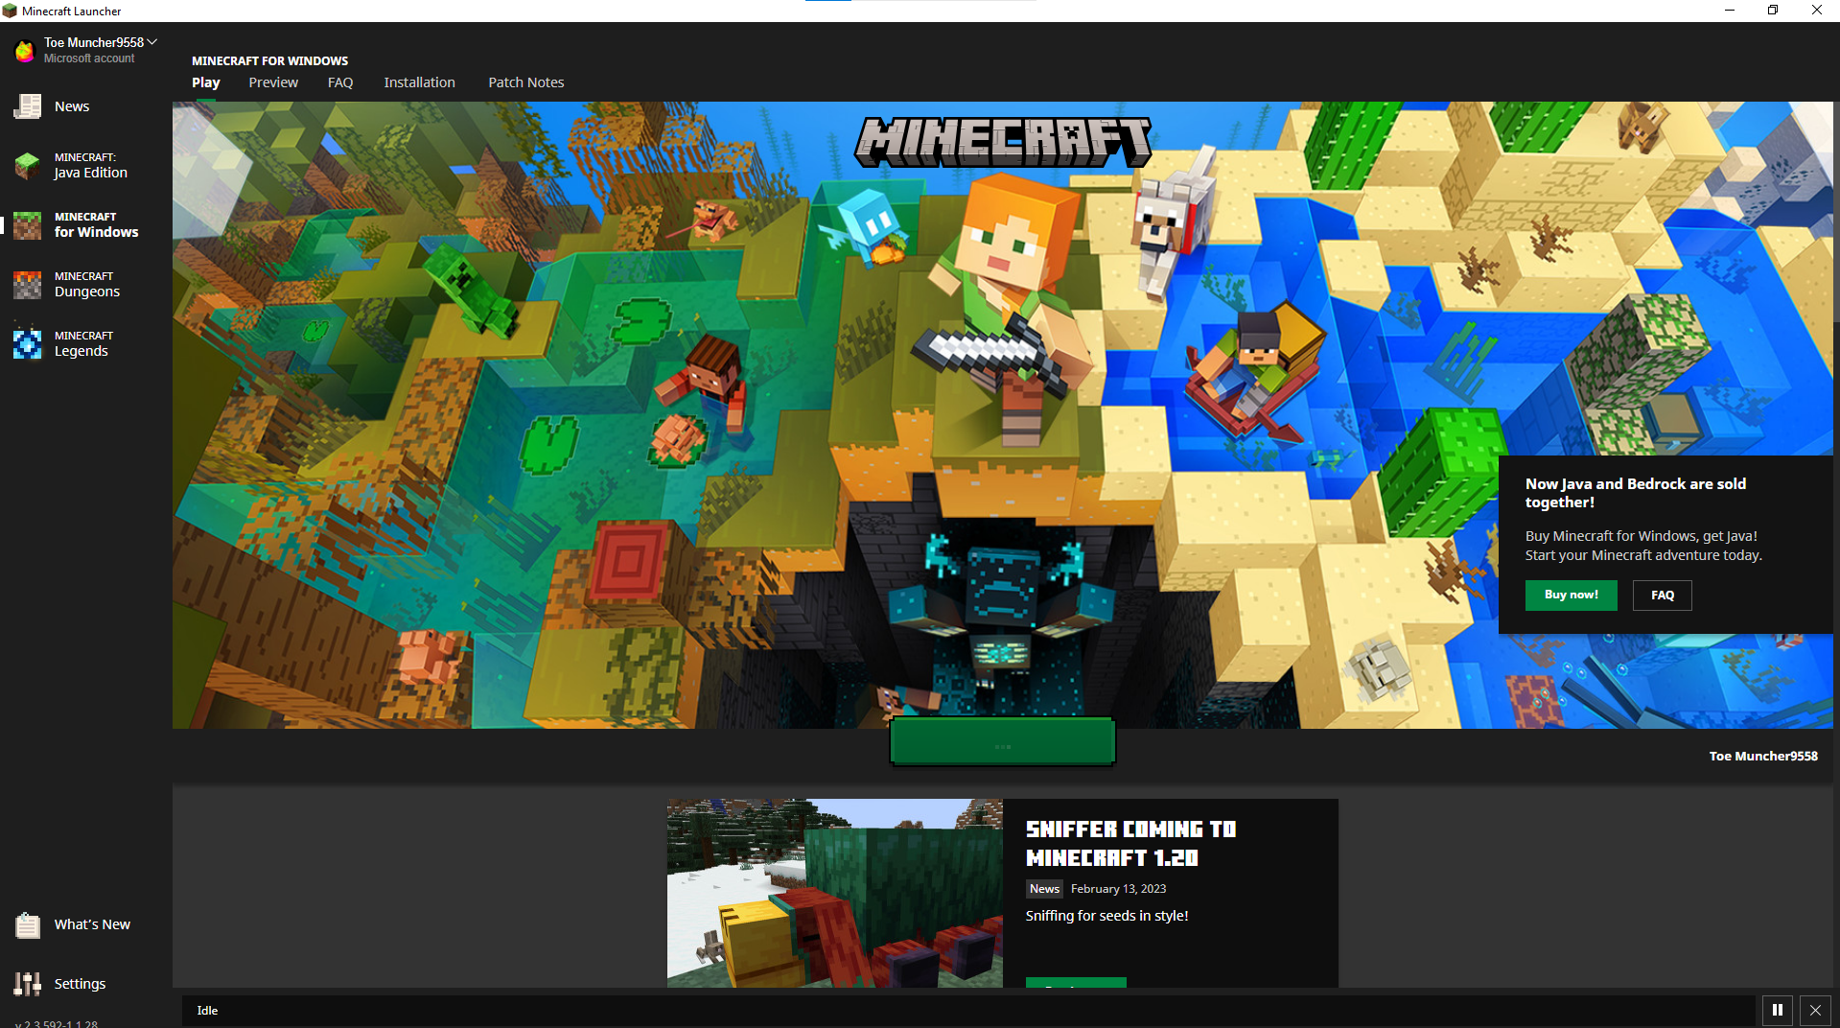Select the News label in the sidebar
The height and width of the screenshot is (1028, 1840).
coord(72,106)
